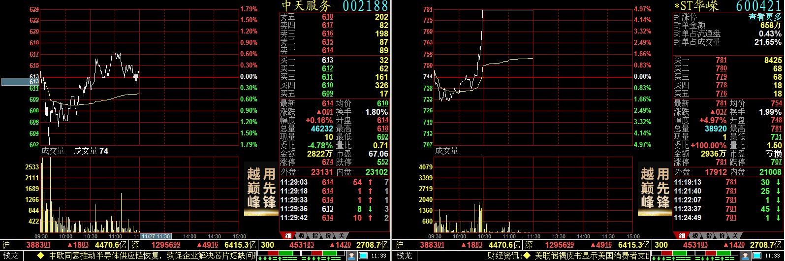Switch to the 板 tab in the 中天服务 panel
This screenshot has width=785, height=261.
pyautogui.click(x=302, y=236)
